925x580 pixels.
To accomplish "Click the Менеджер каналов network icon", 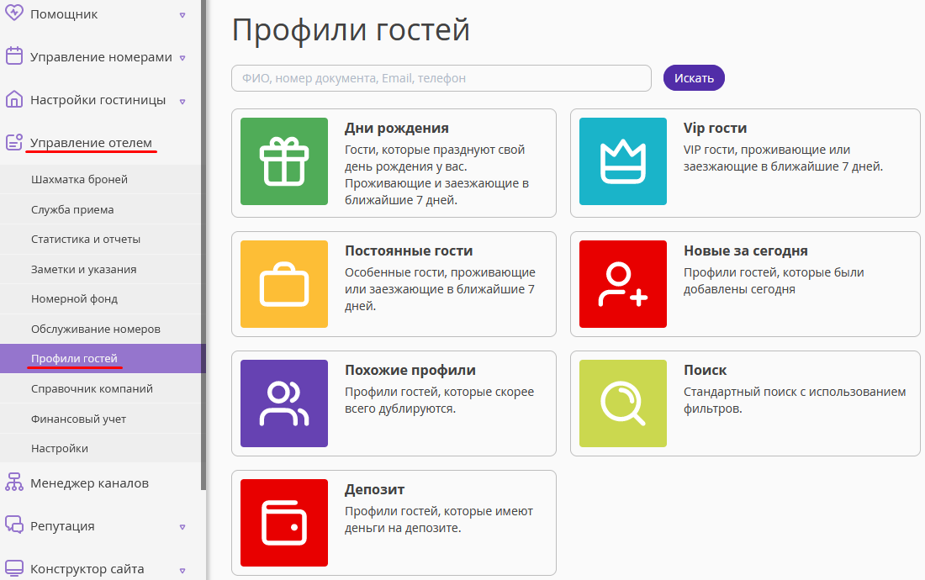I will click(14, 482).
